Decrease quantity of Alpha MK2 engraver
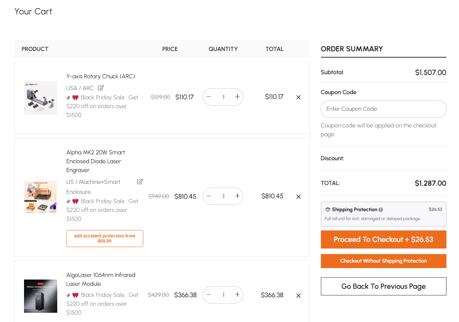Screen dimensions: 459x322 coord(209,196)
